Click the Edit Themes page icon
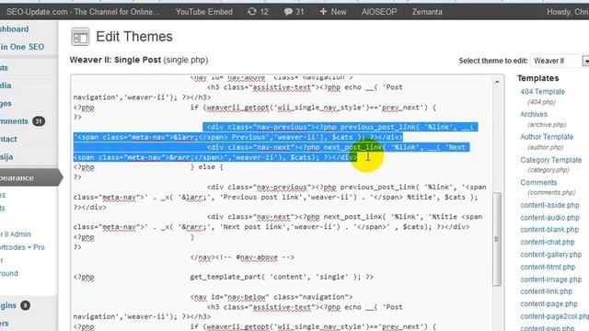 80,37
